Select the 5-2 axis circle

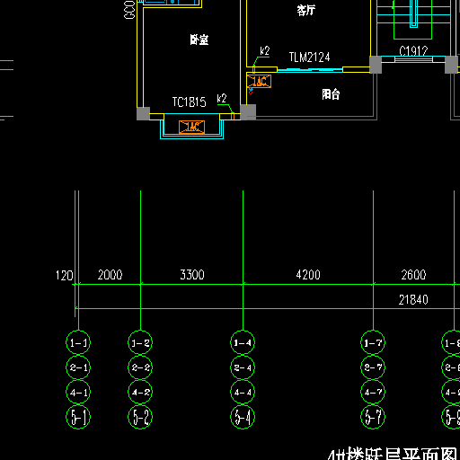click(x=140, y=417)
